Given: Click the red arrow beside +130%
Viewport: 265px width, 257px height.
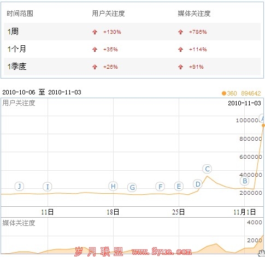Looking at the screenshot, I should click(x=95, y=32).
